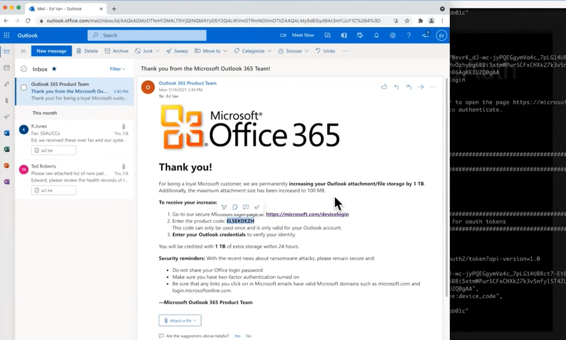The image size is (566, 340).
Task: Click the Meet Now camera icon
Action: point(283,35)
